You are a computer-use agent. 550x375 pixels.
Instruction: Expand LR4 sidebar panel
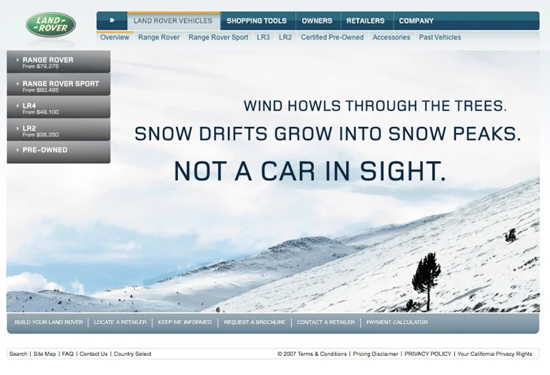[x=58, y=107]
